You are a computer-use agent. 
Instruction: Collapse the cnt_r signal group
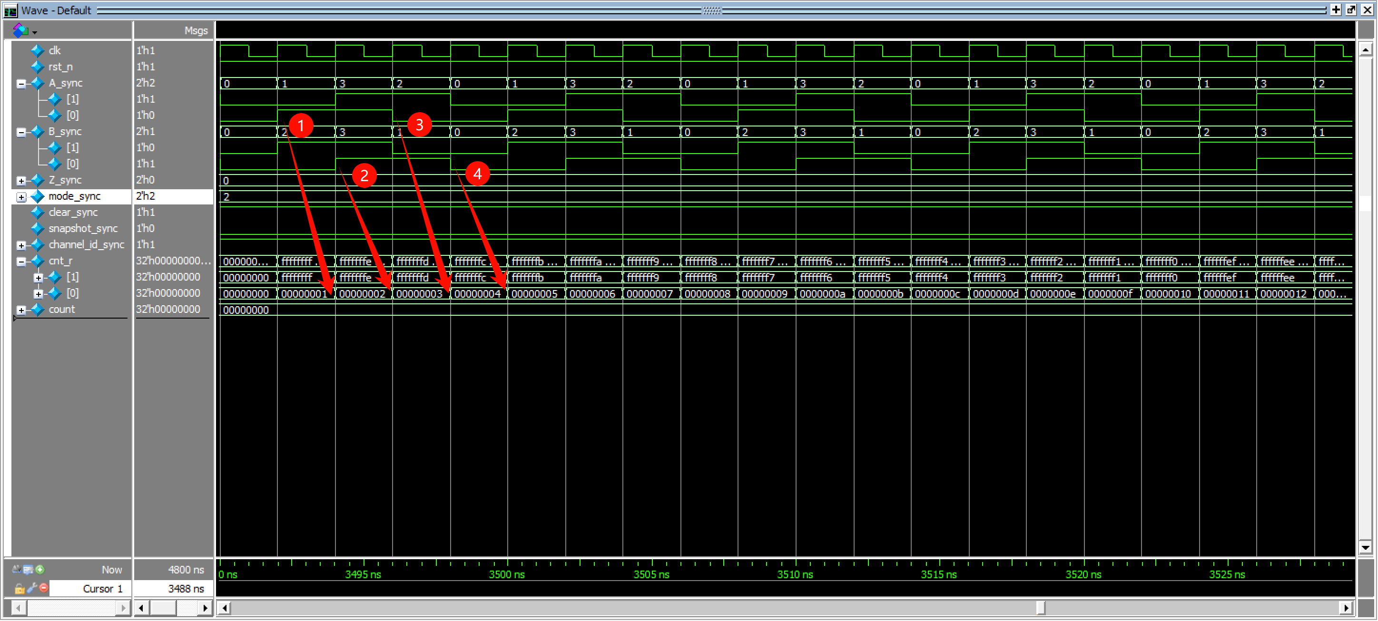(21, 262)
